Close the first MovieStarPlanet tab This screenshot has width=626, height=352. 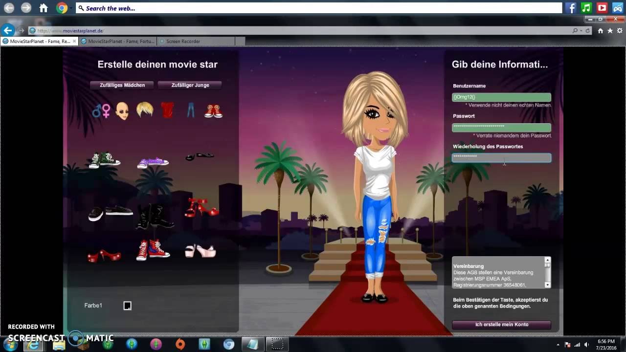(74, 42)
